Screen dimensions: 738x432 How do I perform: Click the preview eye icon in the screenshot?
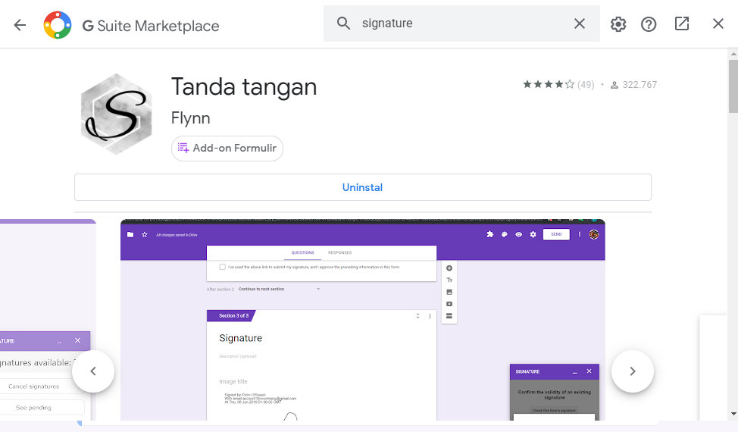(x=519, y=234)
